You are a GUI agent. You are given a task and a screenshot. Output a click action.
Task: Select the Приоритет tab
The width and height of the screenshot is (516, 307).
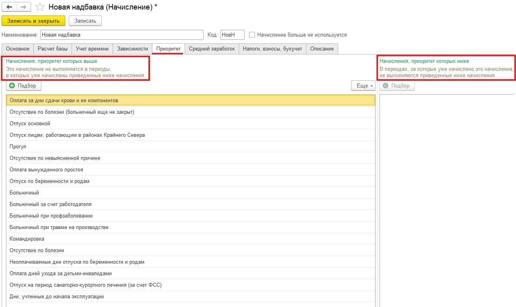[168, 49]
